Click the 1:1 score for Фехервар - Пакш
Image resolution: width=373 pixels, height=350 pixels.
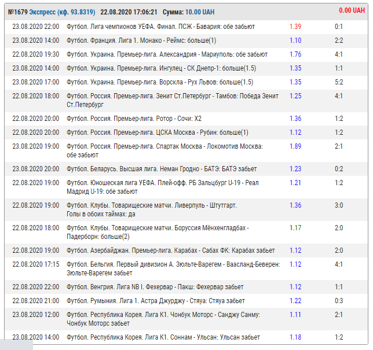click(x=339, y=287)
